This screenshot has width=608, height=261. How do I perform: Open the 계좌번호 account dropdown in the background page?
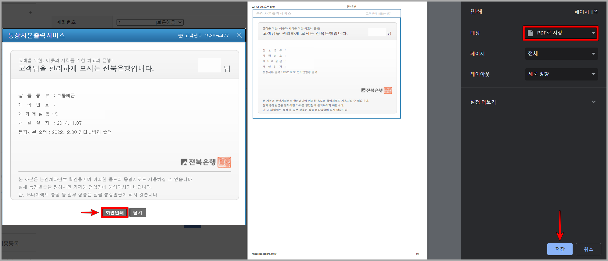[x=150, y=22]
